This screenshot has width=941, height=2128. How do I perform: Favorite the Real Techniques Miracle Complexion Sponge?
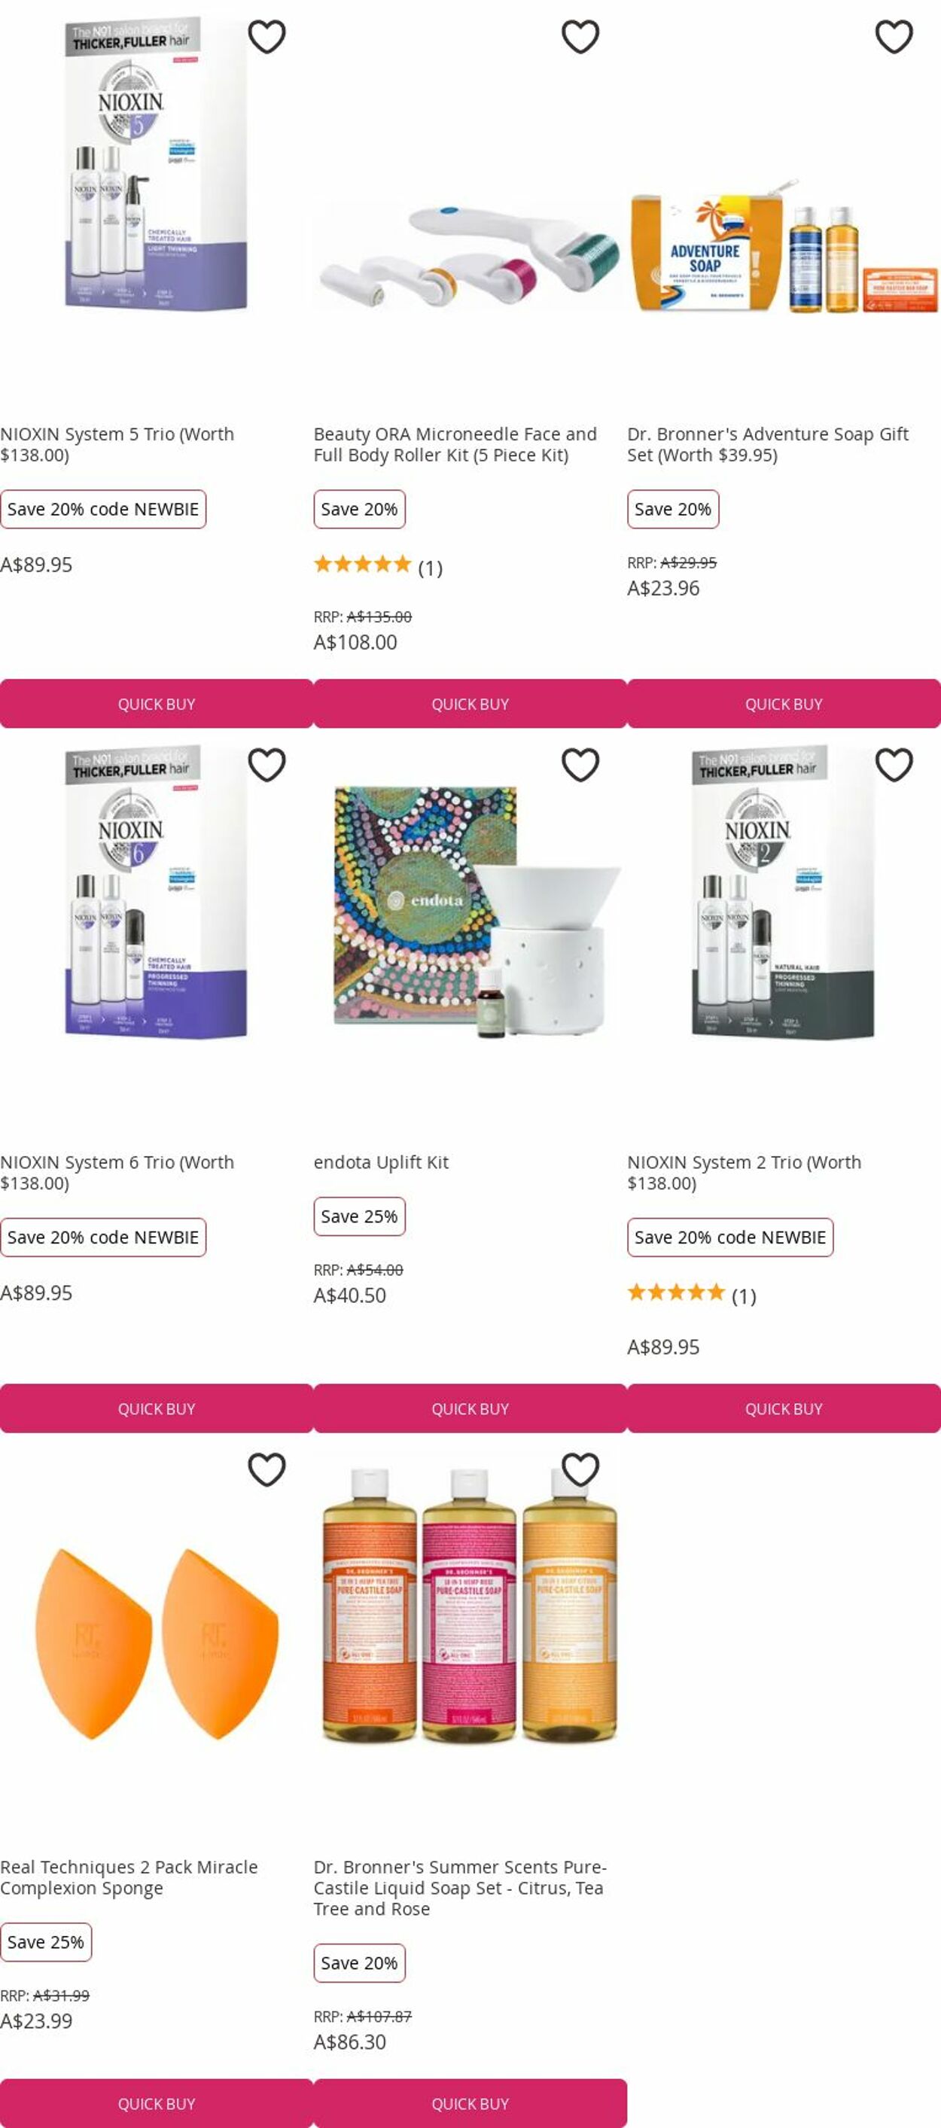[x=266, y=1469]
